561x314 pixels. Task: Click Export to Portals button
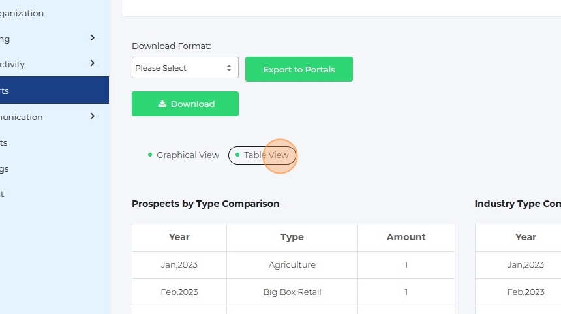tap(299, 69)
